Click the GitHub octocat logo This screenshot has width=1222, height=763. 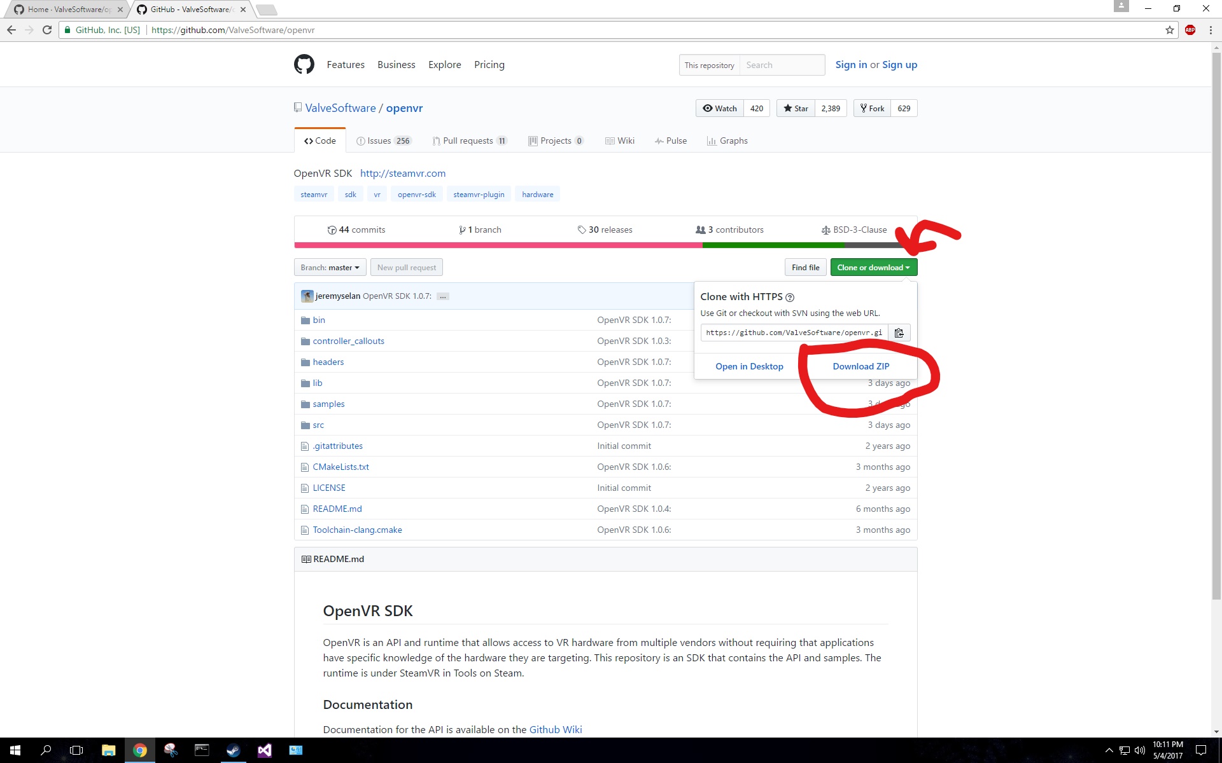[304, 64]
